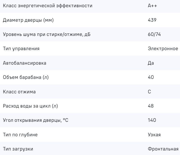Click the 'Тип управления' label

tap(21, 49)
